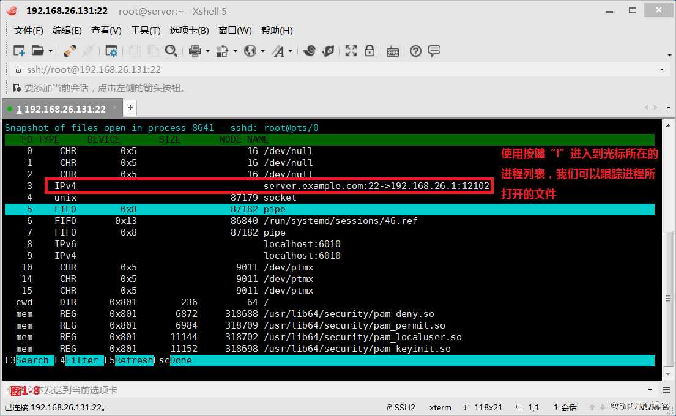The image size is (676, 416).
Task: Open the 编辑(E) menu
Action: click(67, 30)
